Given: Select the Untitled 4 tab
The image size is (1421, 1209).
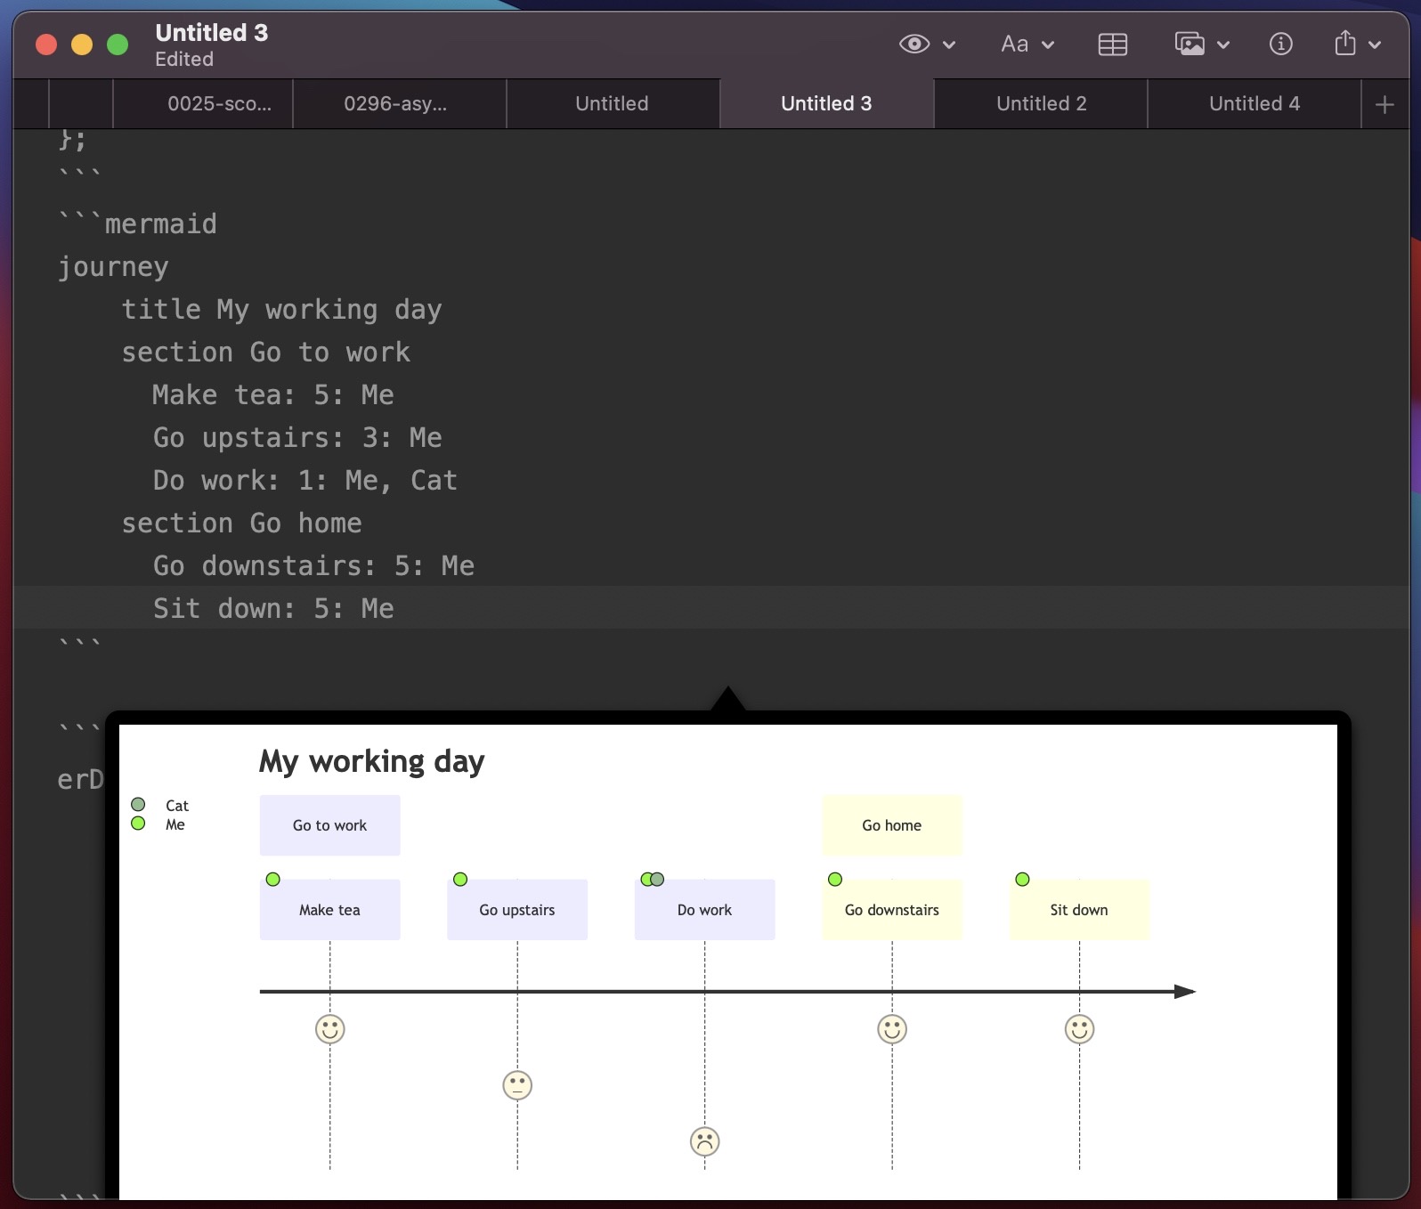Looking at the screenshot, I should [x=1254, y=104].
